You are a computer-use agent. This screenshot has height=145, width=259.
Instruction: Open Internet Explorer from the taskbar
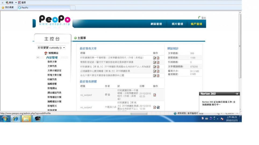(16, 119)
